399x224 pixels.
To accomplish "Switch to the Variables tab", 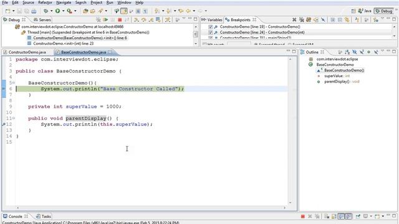I will (212, 19).
